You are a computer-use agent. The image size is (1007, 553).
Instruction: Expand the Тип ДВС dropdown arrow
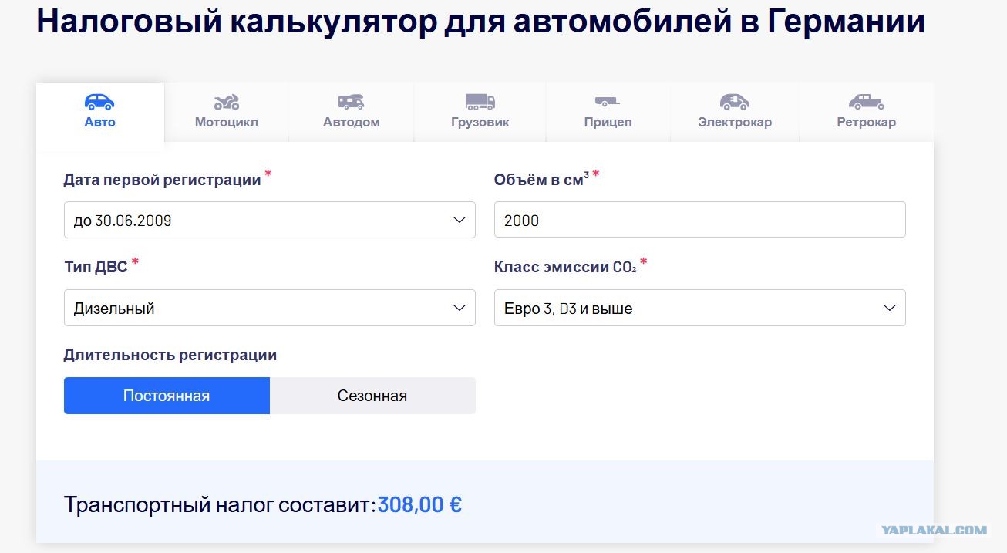point(460,308)
